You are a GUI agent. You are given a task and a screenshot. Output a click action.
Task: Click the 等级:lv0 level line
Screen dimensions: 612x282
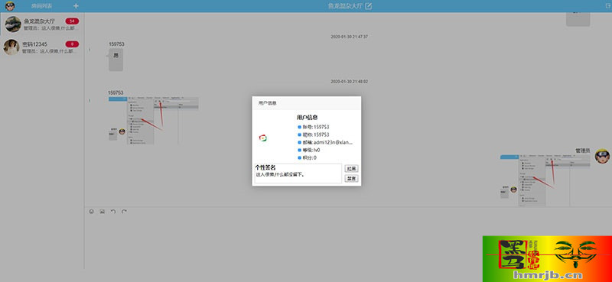pyautogui.click(x=309, y=150)
